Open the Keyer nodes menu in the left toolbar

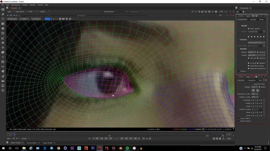click(3, 38)
